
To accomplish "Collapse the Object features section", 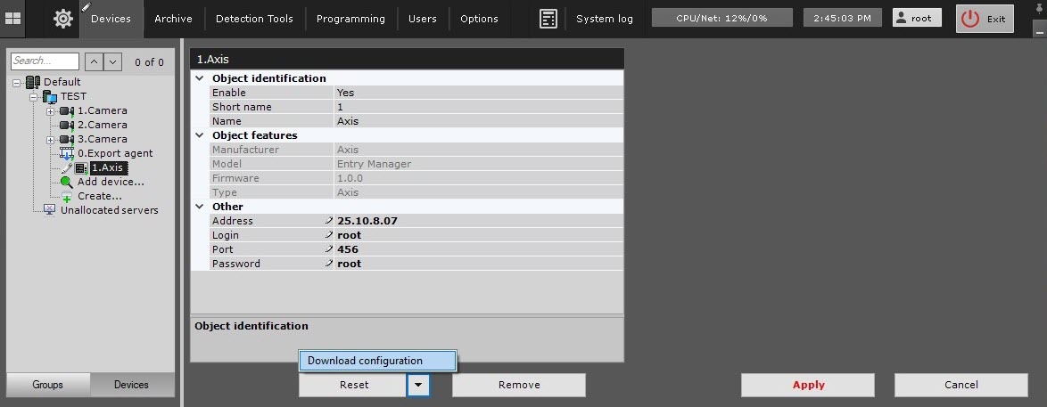I will (x=200, y=135).
